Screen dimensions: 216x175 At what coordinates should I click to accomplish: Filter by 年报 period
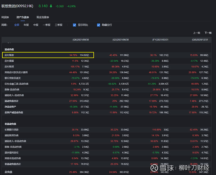click(x=26, y=25)
